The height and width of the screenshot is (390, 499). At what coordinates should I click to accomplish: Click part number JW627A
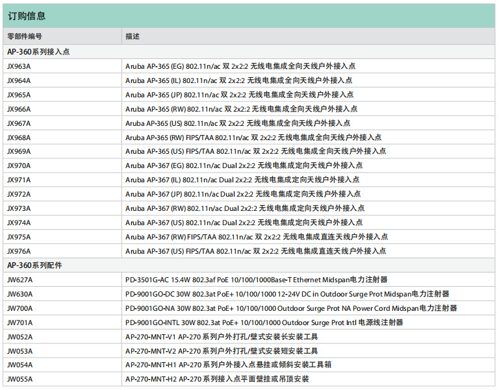pyautogui.click(x=19, y=280)
